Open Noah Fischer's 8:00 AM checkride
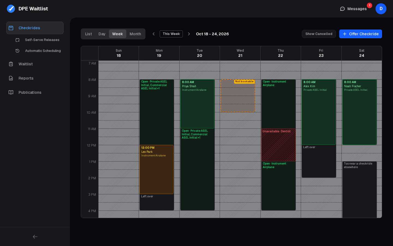 pyautogui.click(x=359, y=112)
